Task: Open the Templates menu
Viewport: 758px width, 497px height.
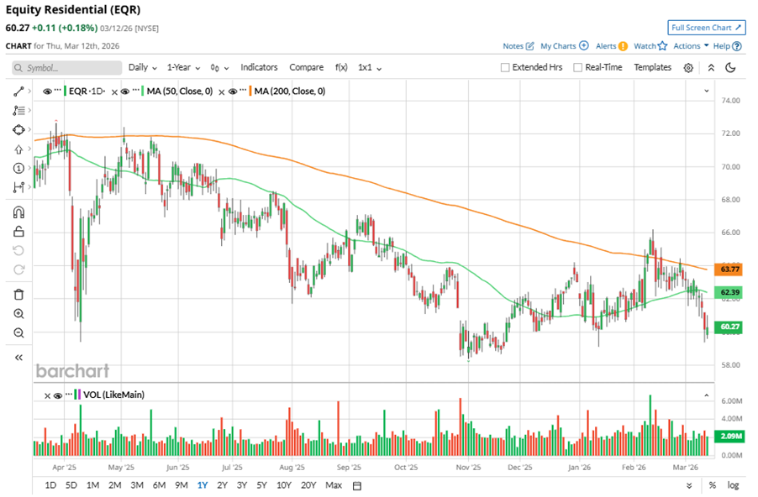Action: click(653, 68)
